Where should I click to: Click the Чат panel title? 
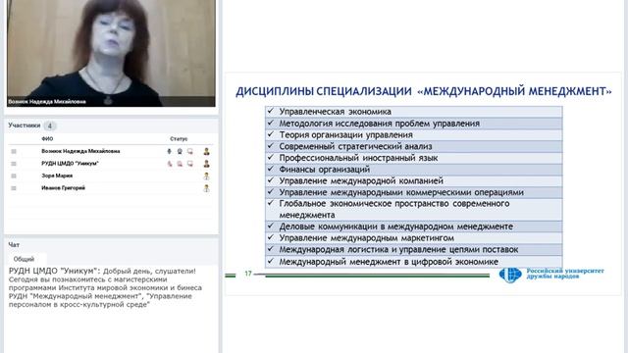14,244
